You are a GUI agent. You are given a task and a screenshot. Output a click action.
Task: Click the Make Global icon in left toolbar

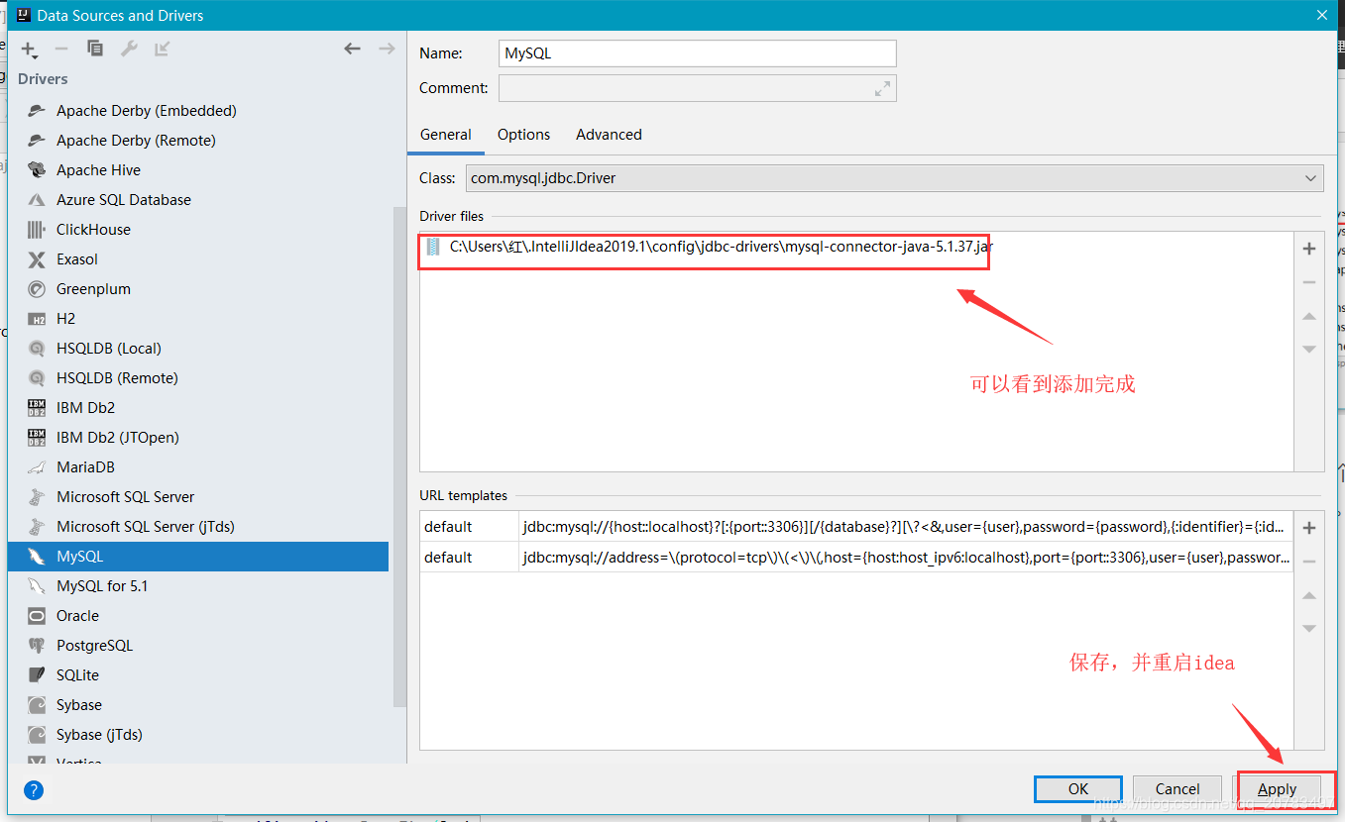163,49
